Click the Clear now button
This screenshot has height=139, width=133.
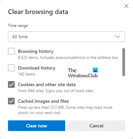pos(37,126)
